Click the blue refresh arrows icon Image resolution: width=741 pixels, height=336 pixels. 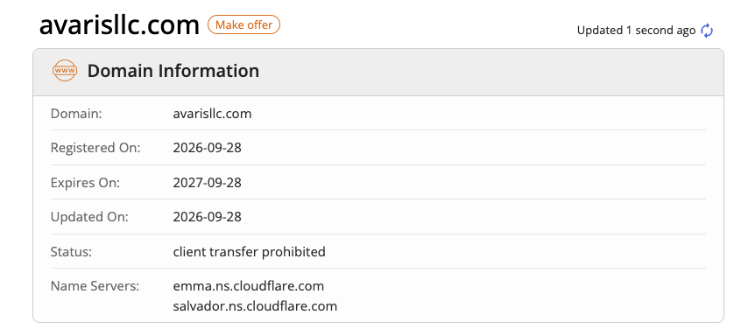pyautogui.click(x=707, y=31)
